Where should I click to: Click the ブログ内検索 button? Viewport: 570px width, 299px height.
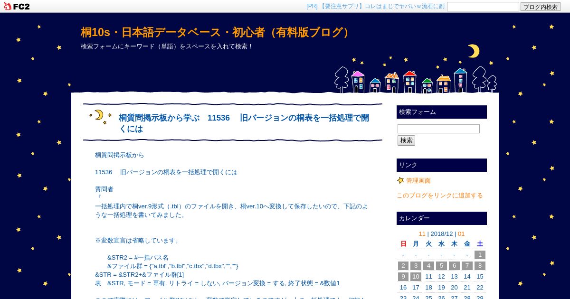(x=540, y=7)
